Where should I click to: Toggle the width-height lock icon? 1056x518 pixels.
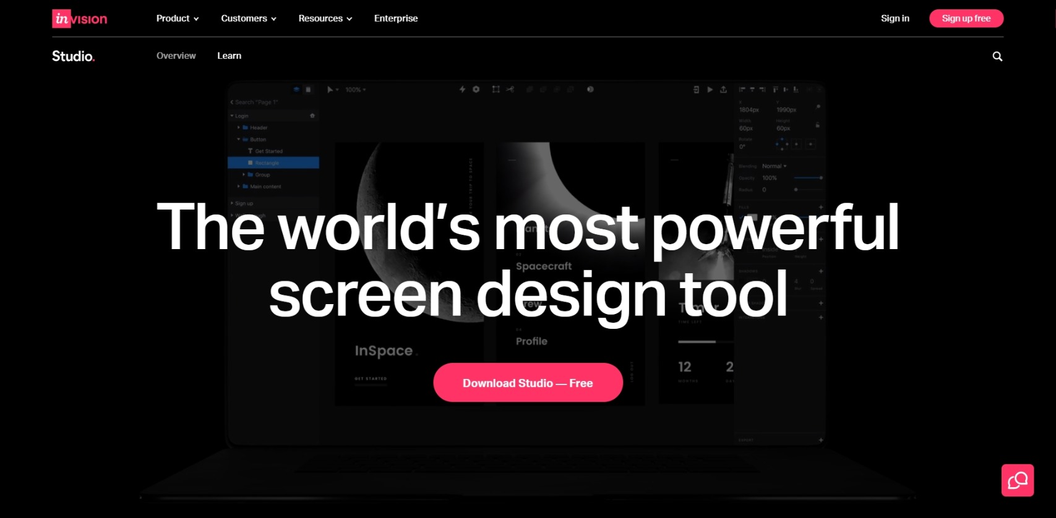click(x=817, y=125)
